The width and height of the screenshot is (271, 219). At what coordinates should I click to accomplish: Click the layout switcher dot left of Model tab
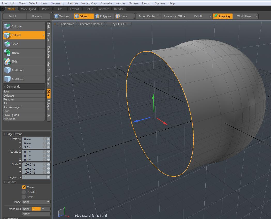(3, 9)
